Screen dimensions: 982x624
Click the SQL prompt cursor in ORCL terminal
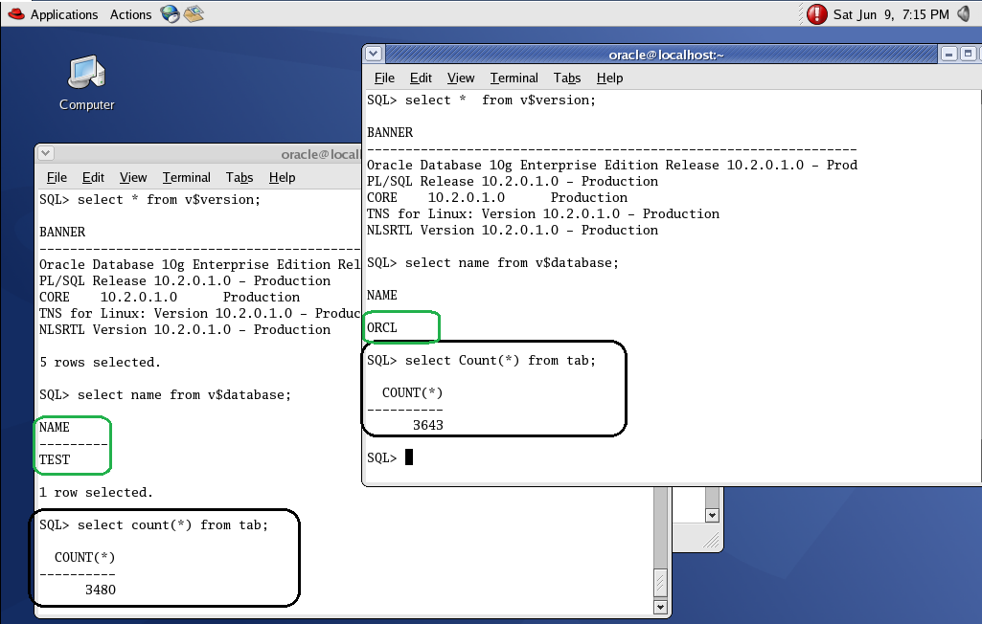409,457
